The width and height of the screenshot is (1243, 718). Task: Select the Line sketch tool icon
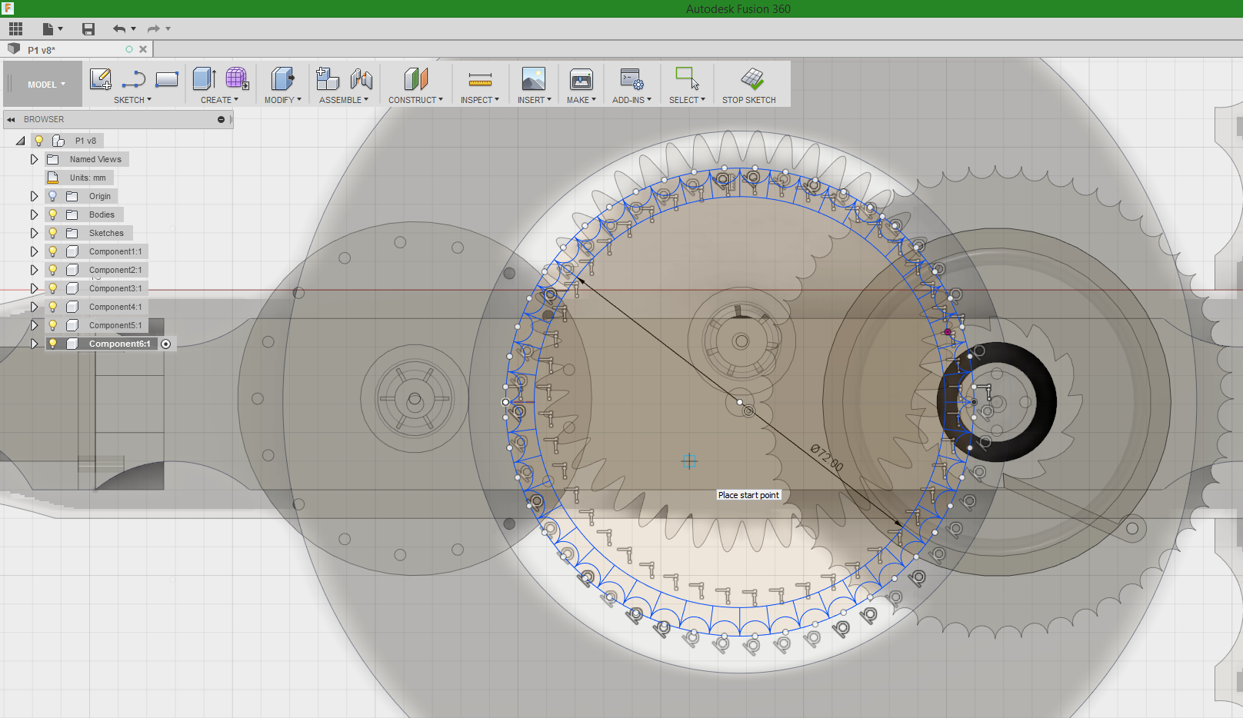click(x=134, y=79)
